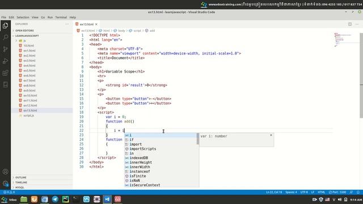The image size is (363, 204).
Task: Click 'Port : 5500' Live Server button
Action: [337, 192]
